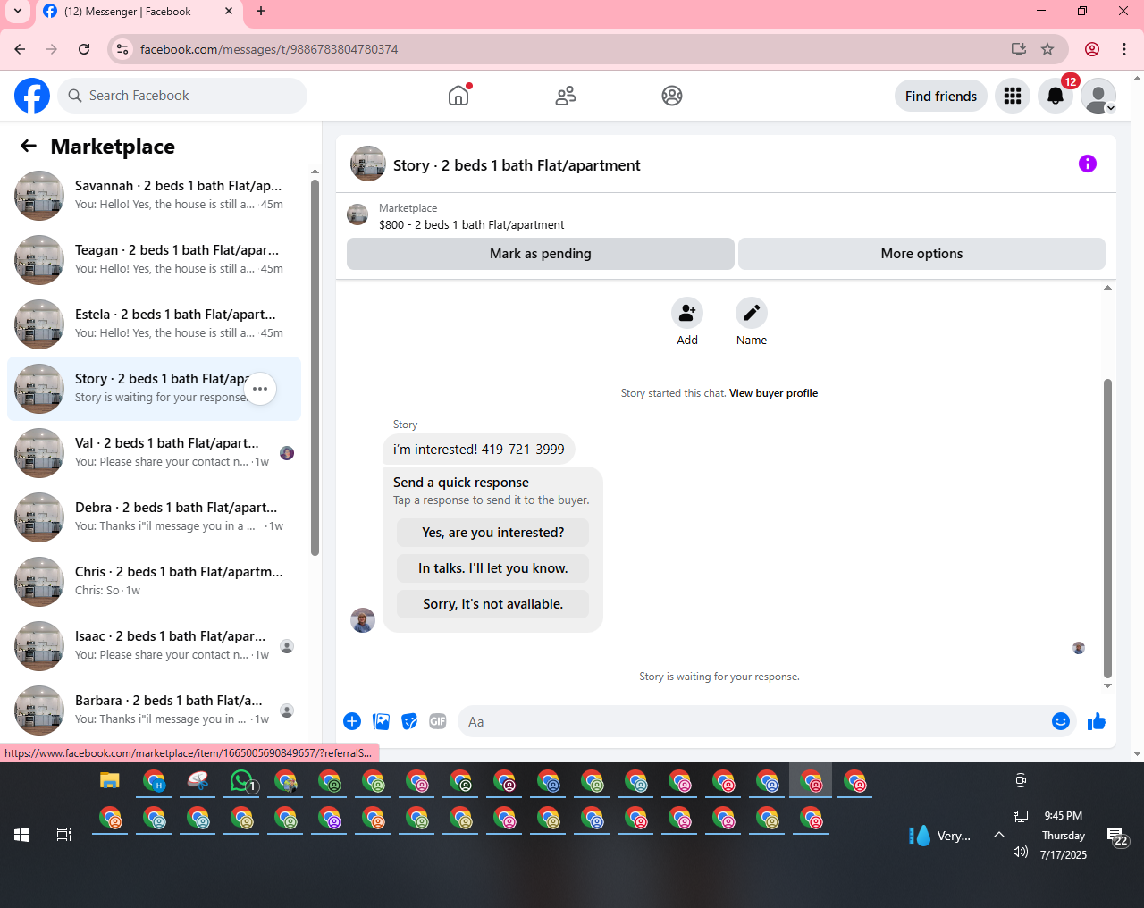
Task: Click the Find friends button
Action: pyautogui.click(x=941, y=96)
